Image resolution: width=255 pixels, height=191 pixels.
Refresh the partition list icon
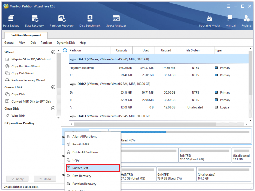65,50
